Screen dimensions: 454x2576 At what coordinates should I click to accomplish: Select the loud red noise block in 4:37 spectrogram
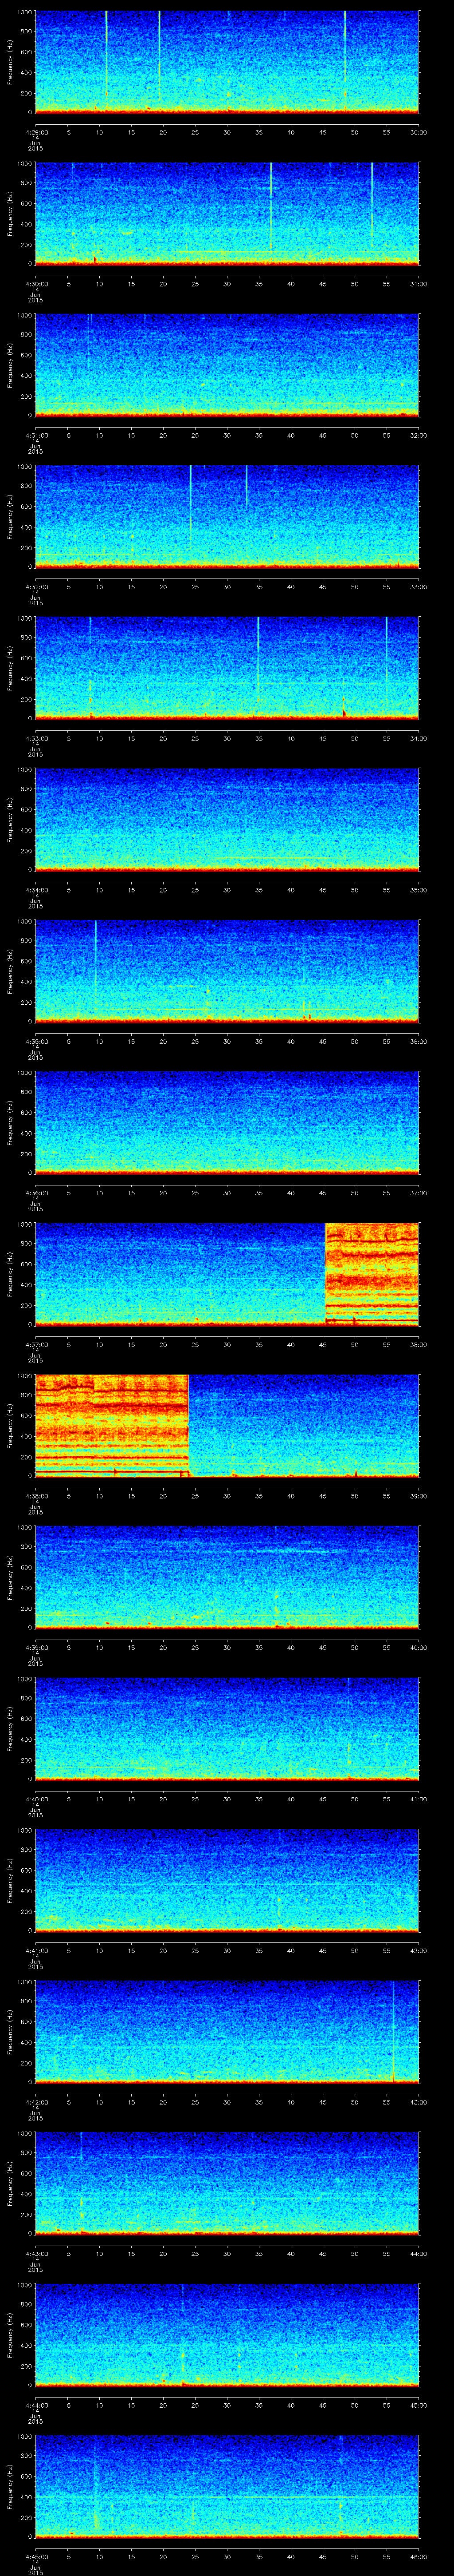(x=371, y=1272)
